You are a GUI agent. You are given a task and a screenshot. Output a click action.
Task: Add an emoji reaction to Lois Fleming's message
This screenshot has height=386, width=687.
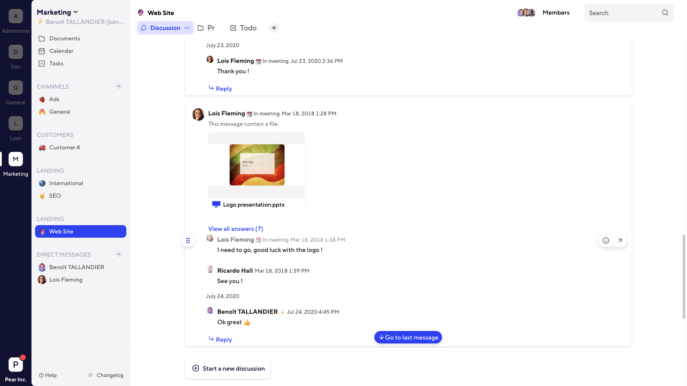[605, 241]
